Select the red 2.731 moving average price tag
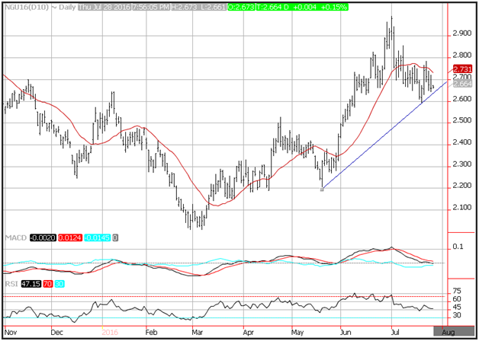Image resolution: width=479 pixels, height=341 pixels. tap(461, 69)
